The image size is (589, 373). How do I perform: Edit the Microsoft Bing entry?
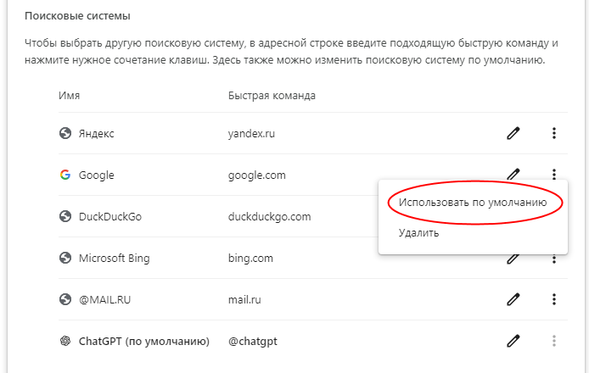coord(513,259)
